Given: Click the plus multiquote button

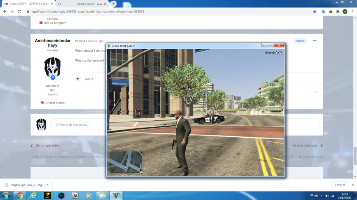Looking at the screenshot, I should (78, 79).
